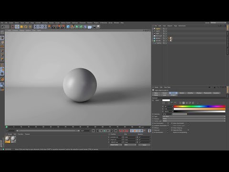The image size is (229, 172).
Task: Click the Coordinate System icon
Action: click(x=49, y=27)
